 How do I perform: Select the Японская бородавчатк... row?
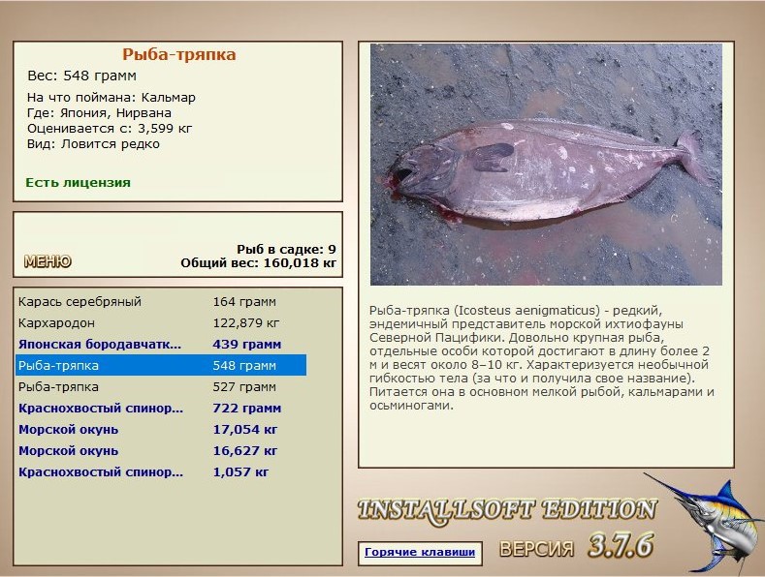point(161,344)
